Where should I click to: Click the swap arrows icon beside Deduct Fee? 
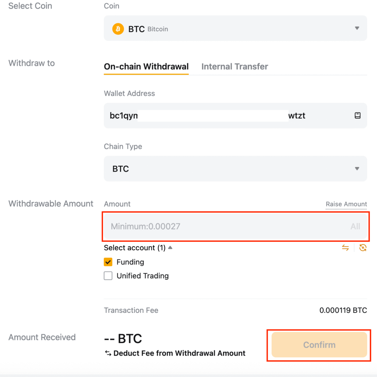coord(108,353)
